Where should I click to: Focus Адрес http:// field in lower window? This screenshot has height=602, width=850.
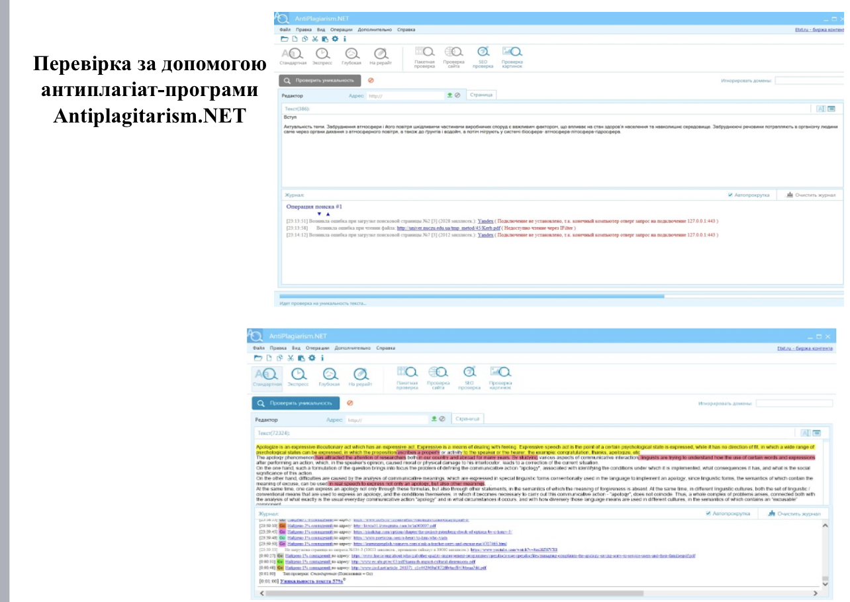tap(387, 419)
